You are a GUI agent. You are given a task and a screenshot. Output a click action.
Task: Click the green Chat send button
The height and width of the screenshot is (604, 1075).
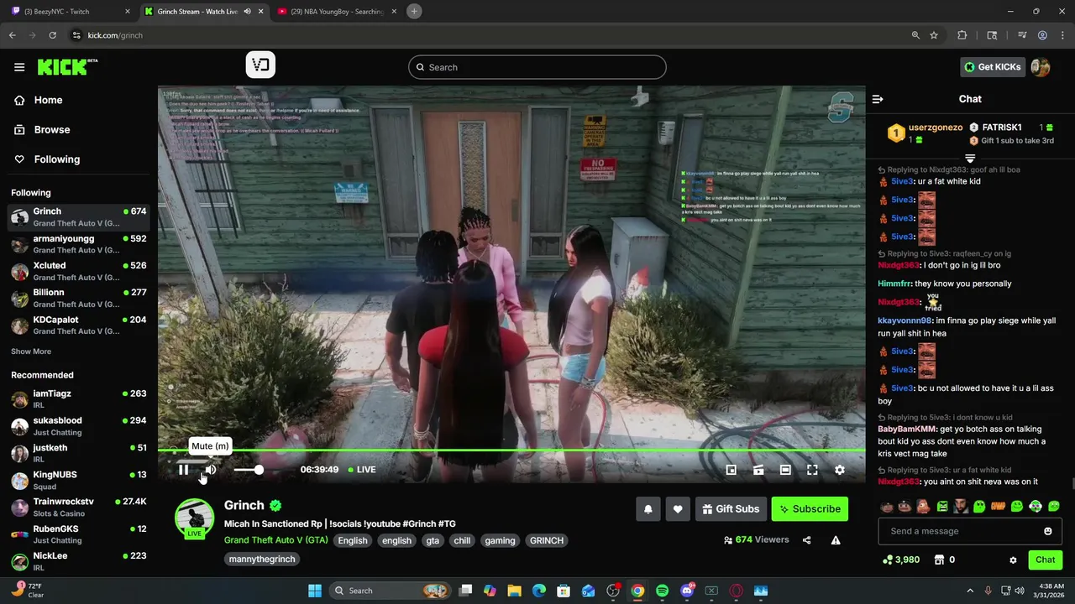pyautogui.click(x=1046, y=560)
